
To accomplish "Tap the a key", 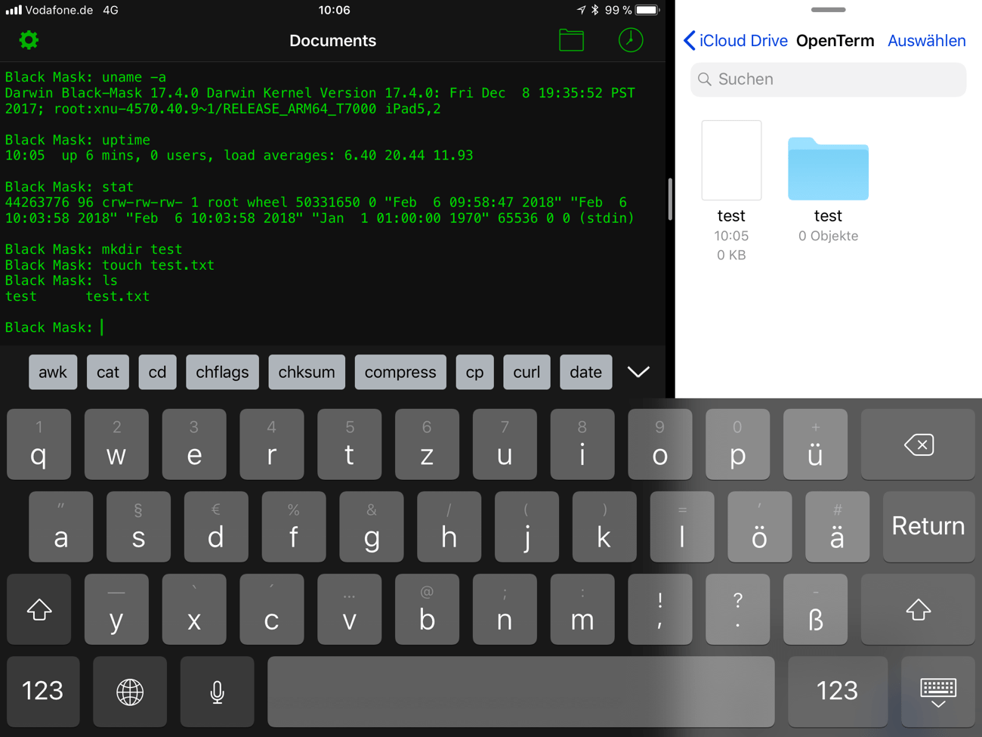I will [x=61, y=526].
